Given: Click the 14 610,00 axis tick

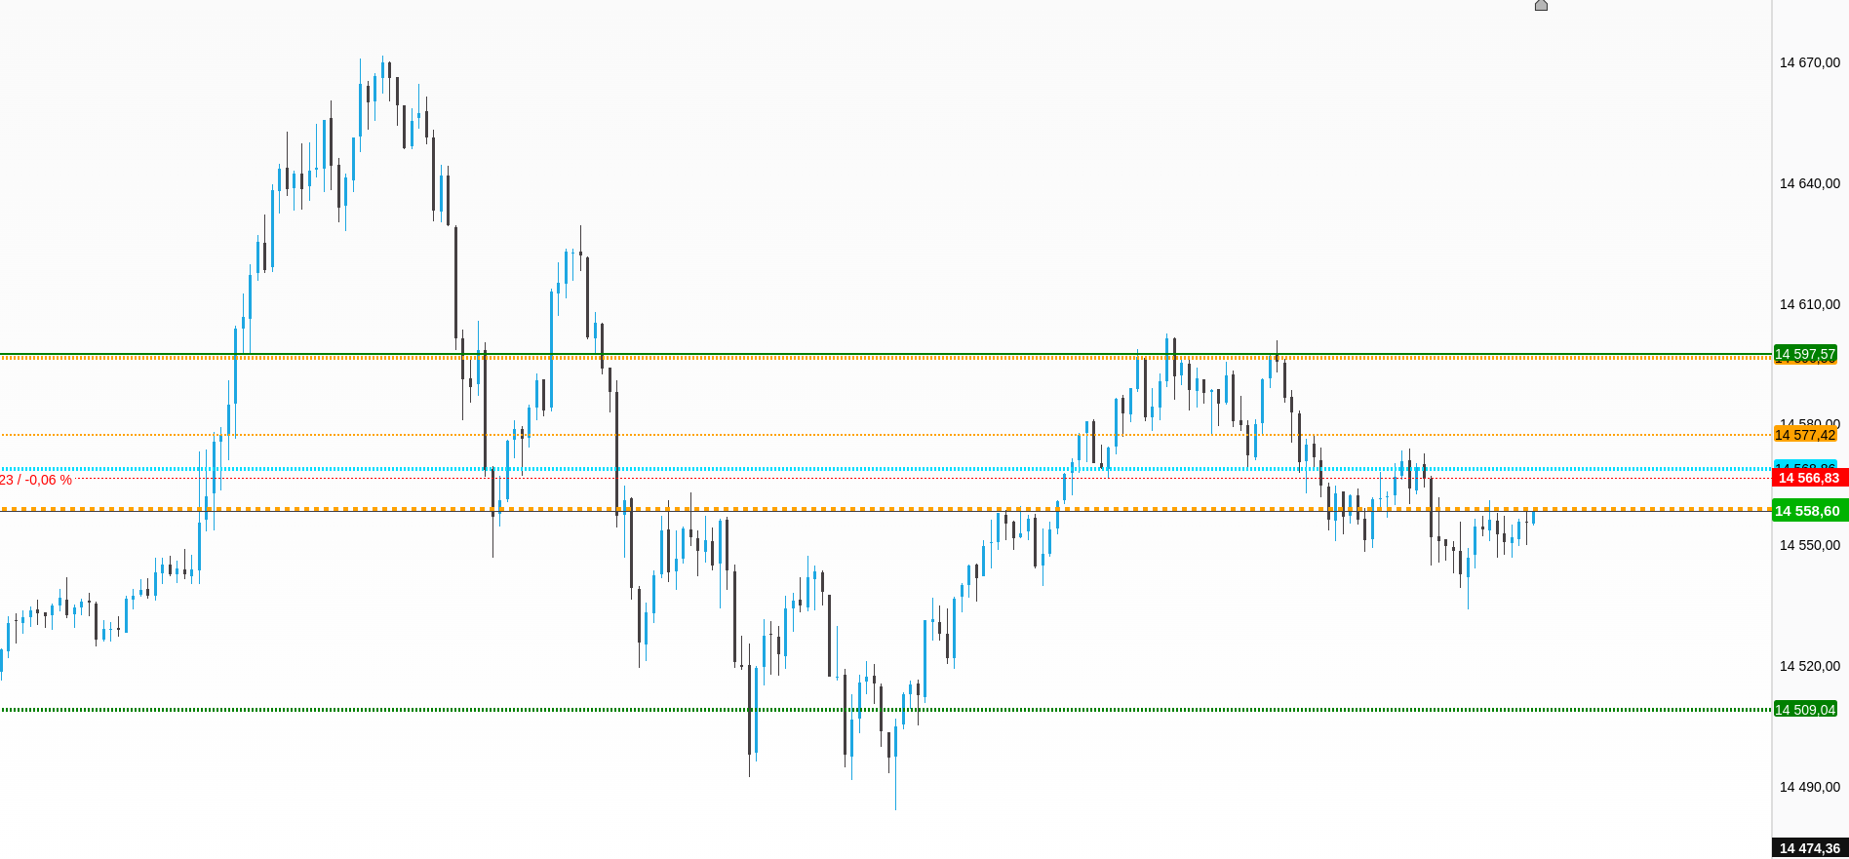Looking at the screenshot, I should coord(1809,304).
